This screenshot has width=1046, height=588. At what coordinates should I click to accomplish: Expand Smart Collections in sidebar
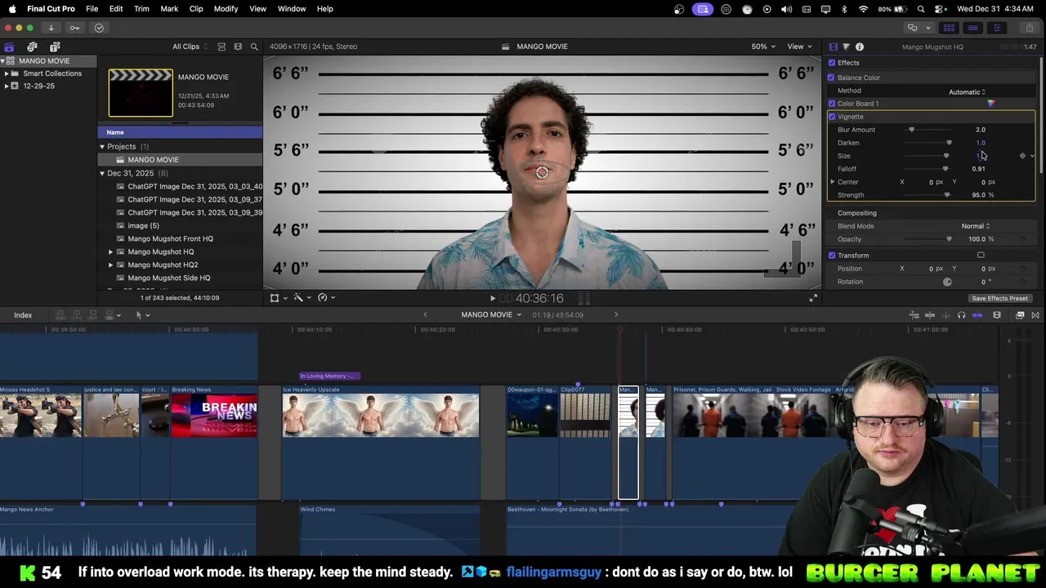7,73
